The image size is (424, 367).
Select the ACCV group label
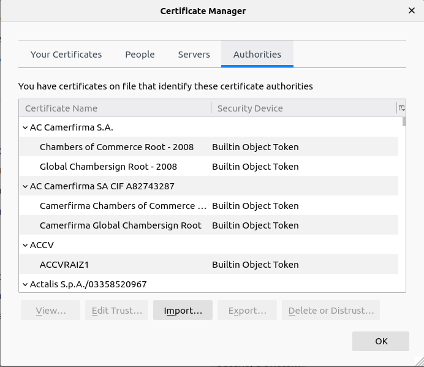[x=42, y=245]
